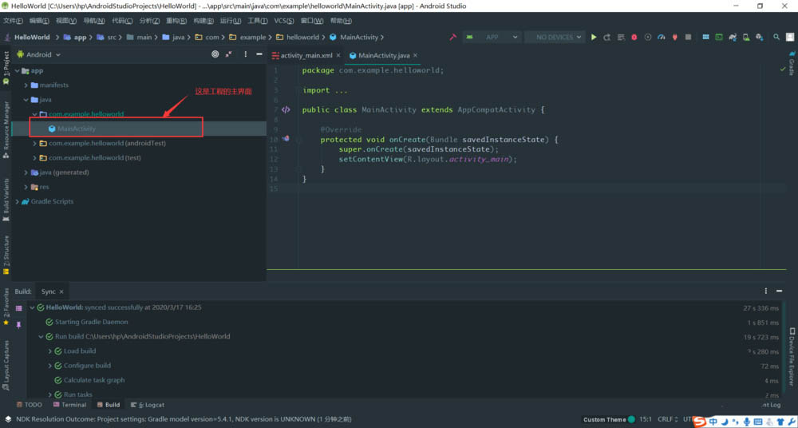Toggle the Z: Structure side tab
This screenshot has height=428, width=798.
(6, 255)
